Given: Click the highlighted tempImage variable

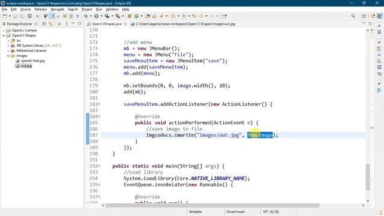Looking at the screenshot, I should [260, 135].
